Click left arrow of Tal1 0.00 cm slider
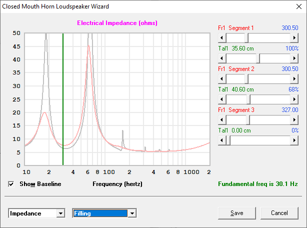307x228 pixels. pos(222,140)
